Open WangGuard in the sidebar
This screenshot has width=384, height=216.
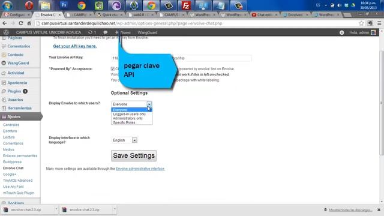tap(18, 63)
